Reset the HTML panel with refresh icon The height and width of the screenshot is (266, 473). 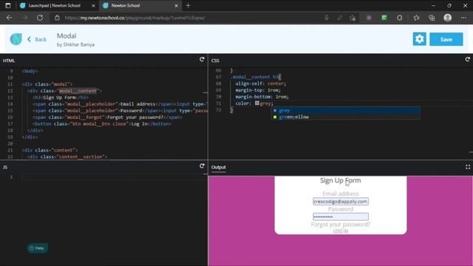tap(202, 59)
